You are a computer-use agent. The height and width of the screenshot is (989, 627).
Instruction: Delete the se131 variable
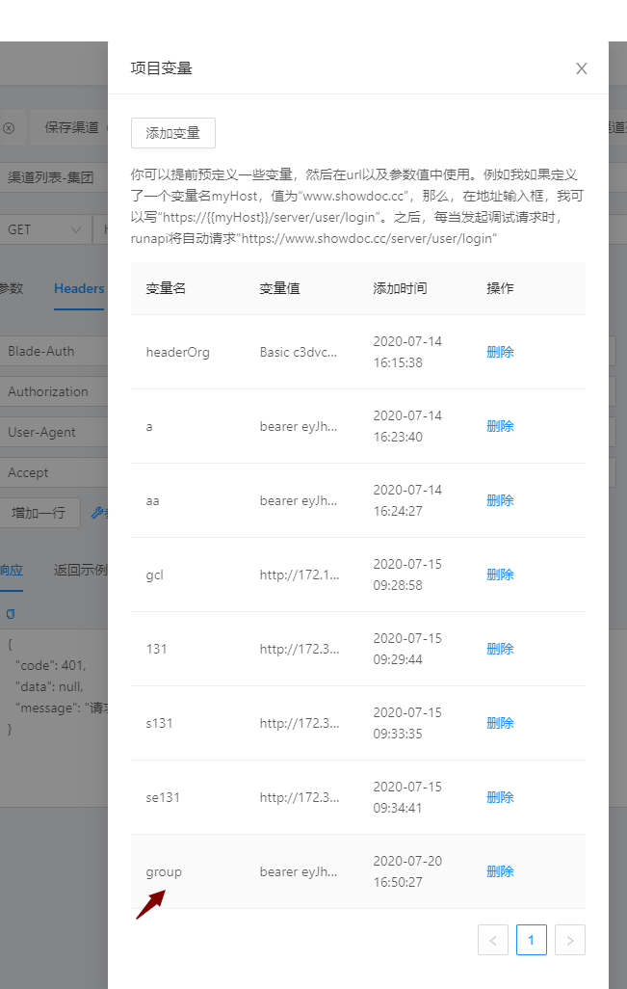500,797
